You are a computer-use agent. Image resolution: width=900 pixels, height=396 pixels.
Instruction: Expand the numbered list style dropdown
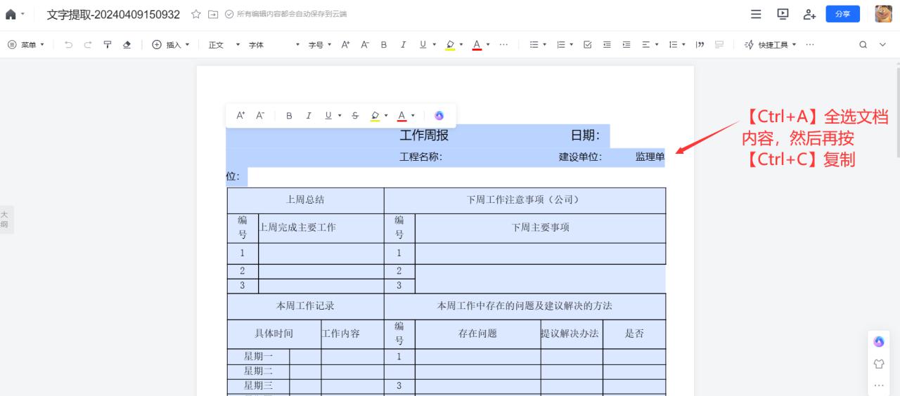[571, 44]
